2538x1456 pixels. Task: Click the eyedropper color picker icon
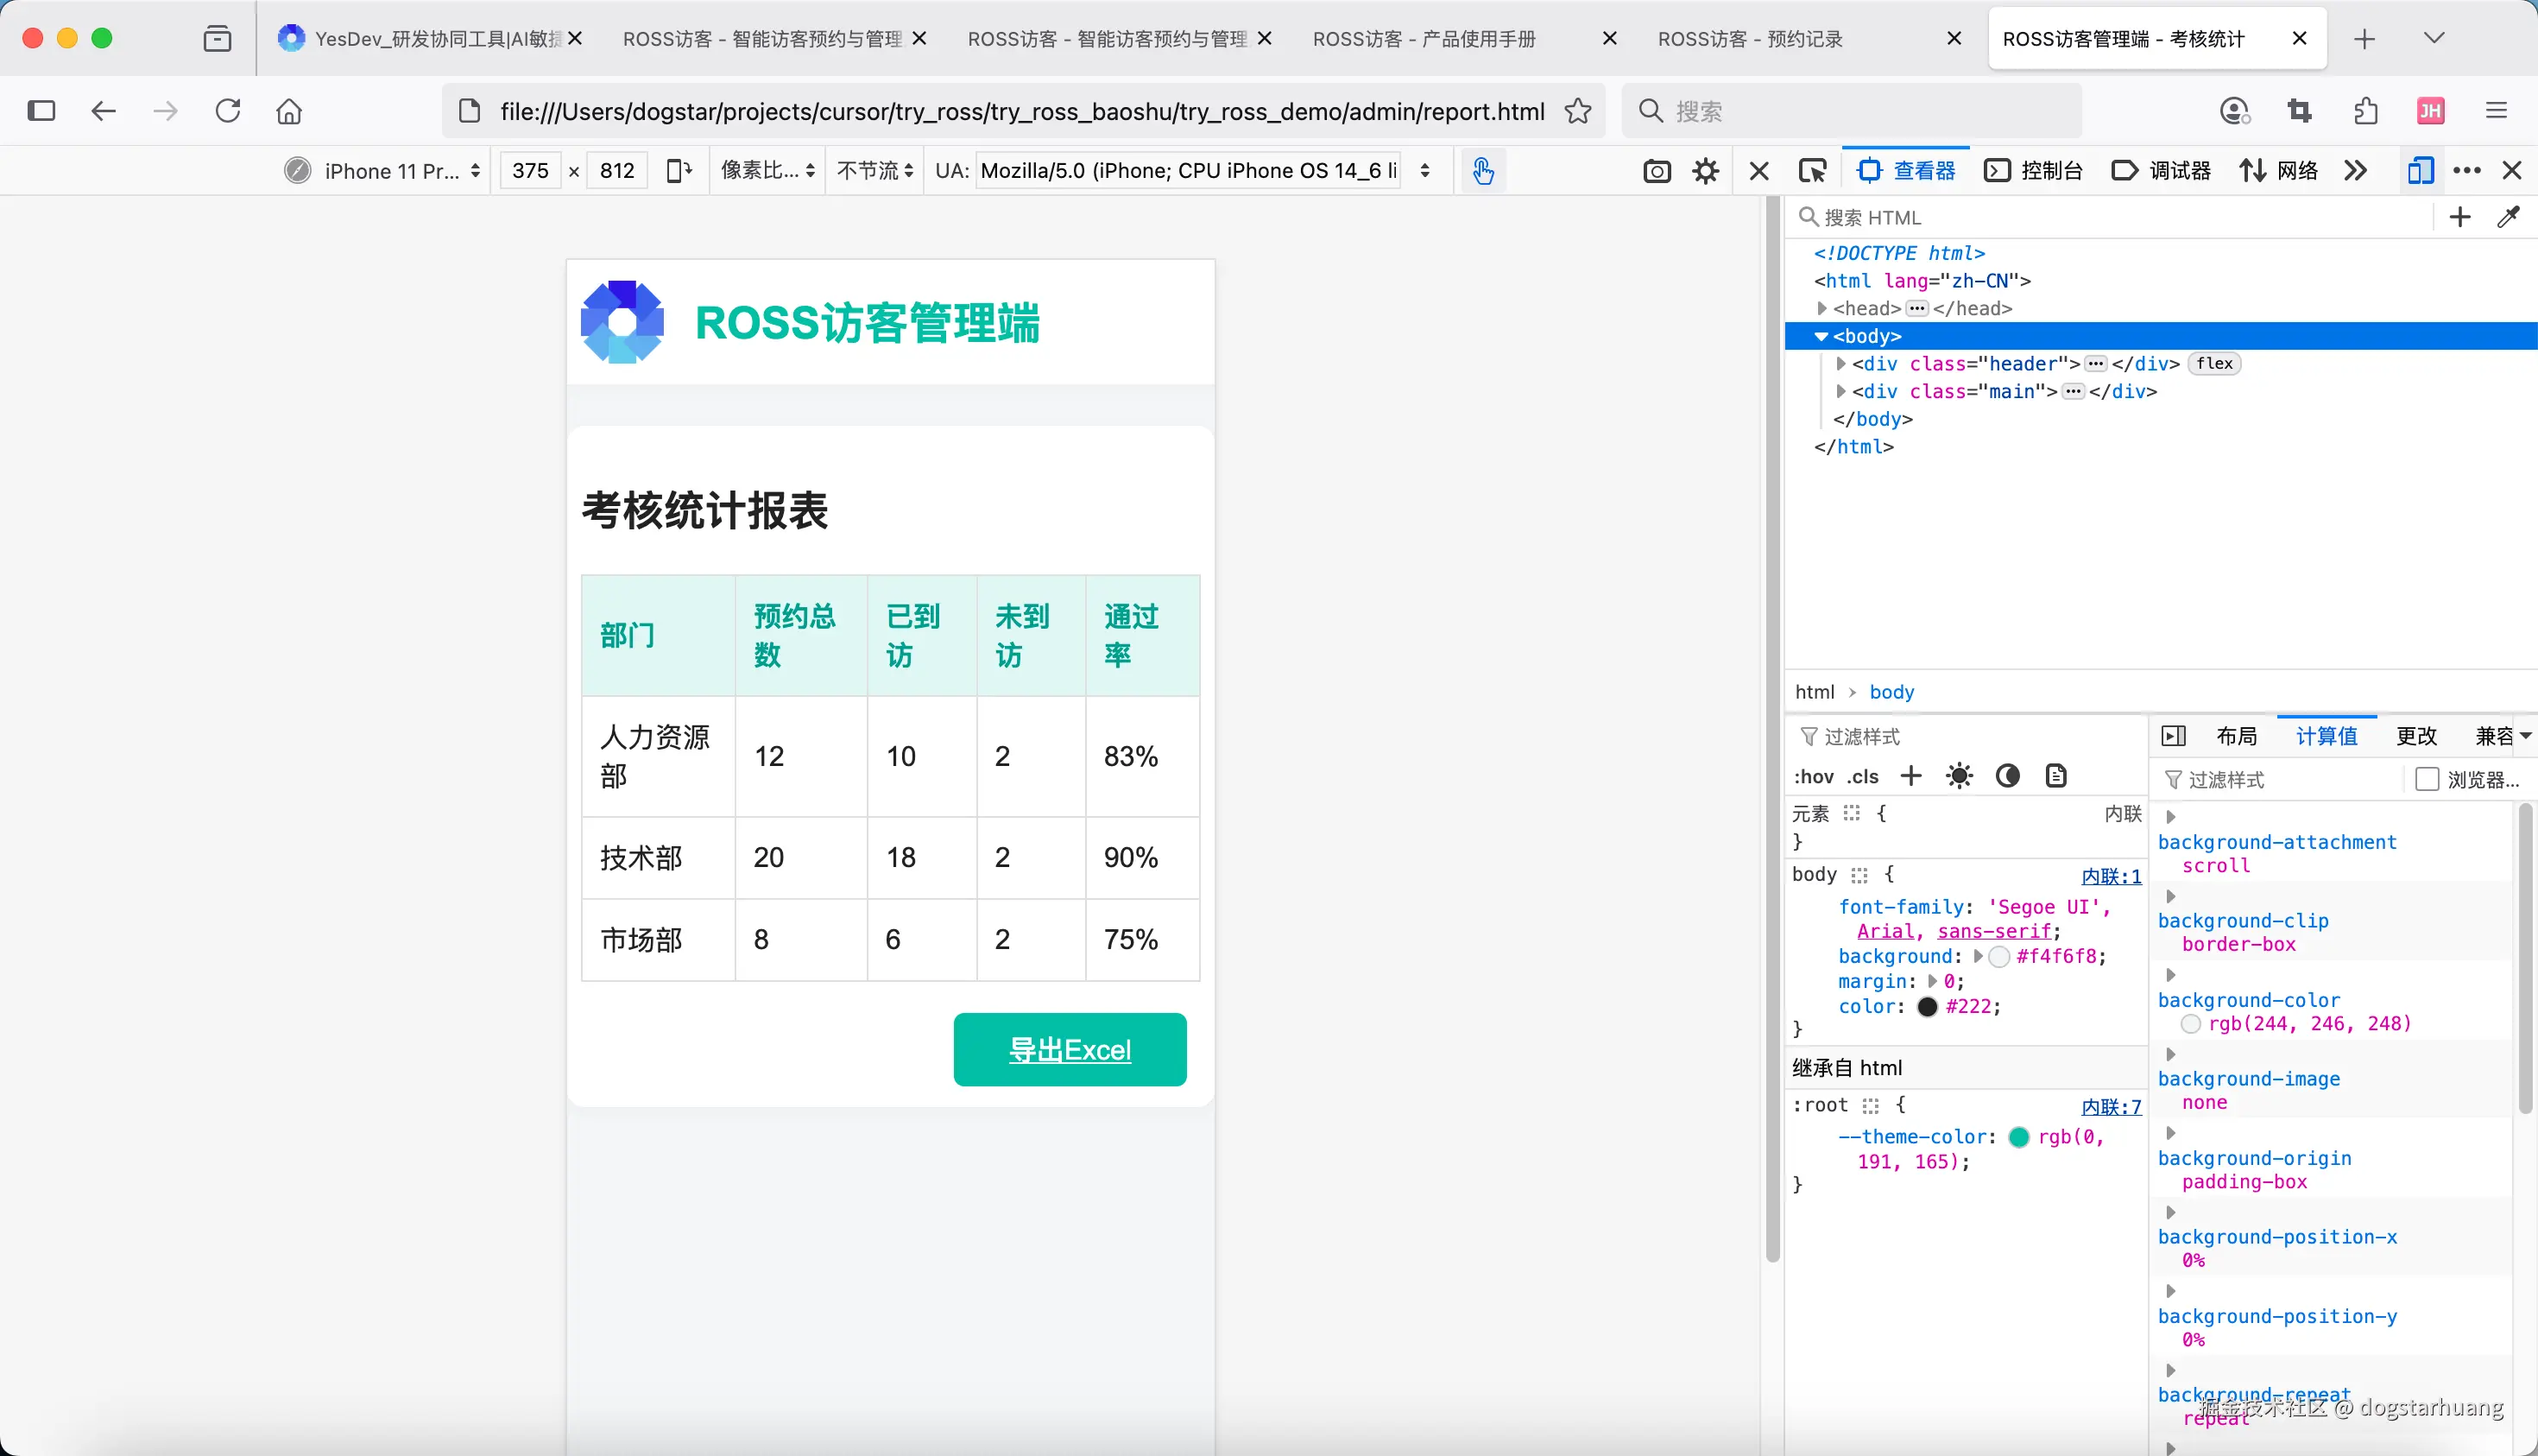2508,217
